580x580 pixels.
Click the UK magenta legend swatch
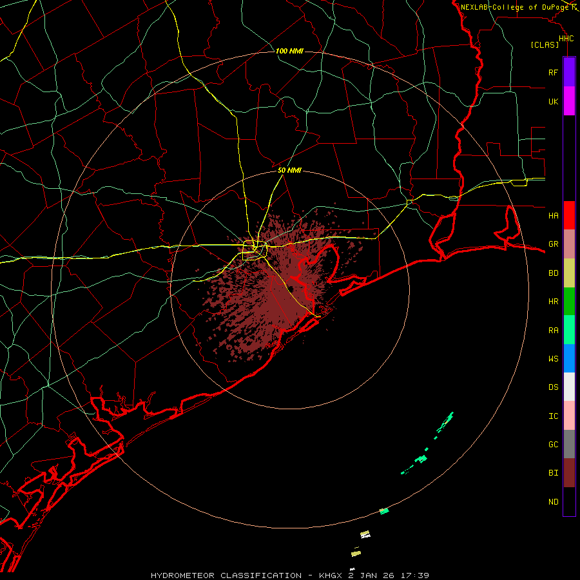(x=569, y=101)
